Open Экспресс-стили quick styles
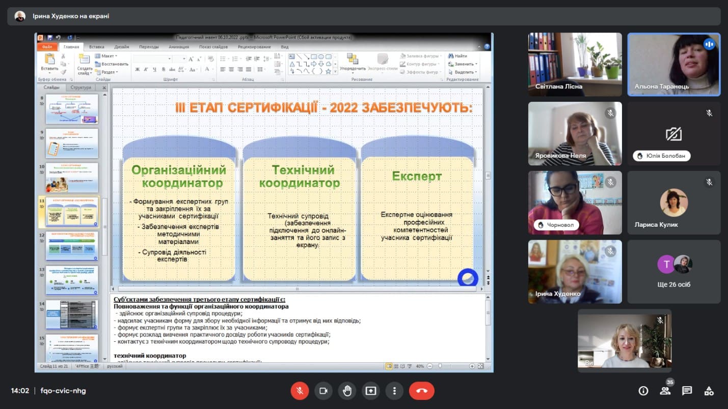 [383, 63]
